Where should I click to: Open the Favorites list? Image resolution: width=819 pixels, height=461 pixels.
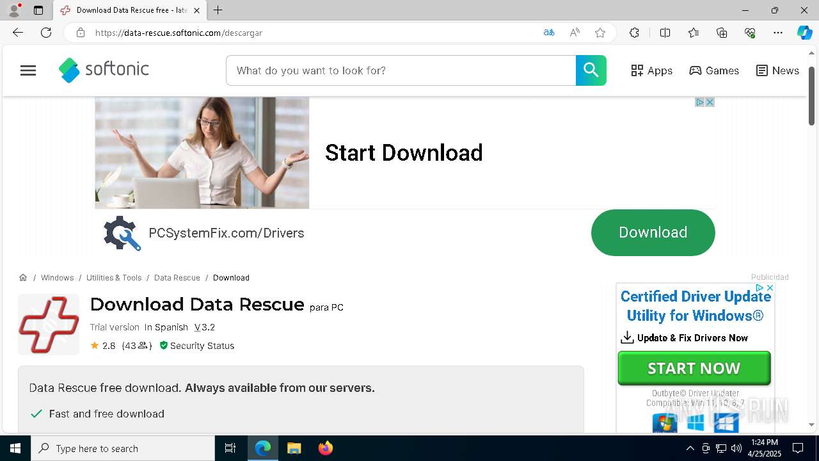pyautogui.click(x=694, y=33)
